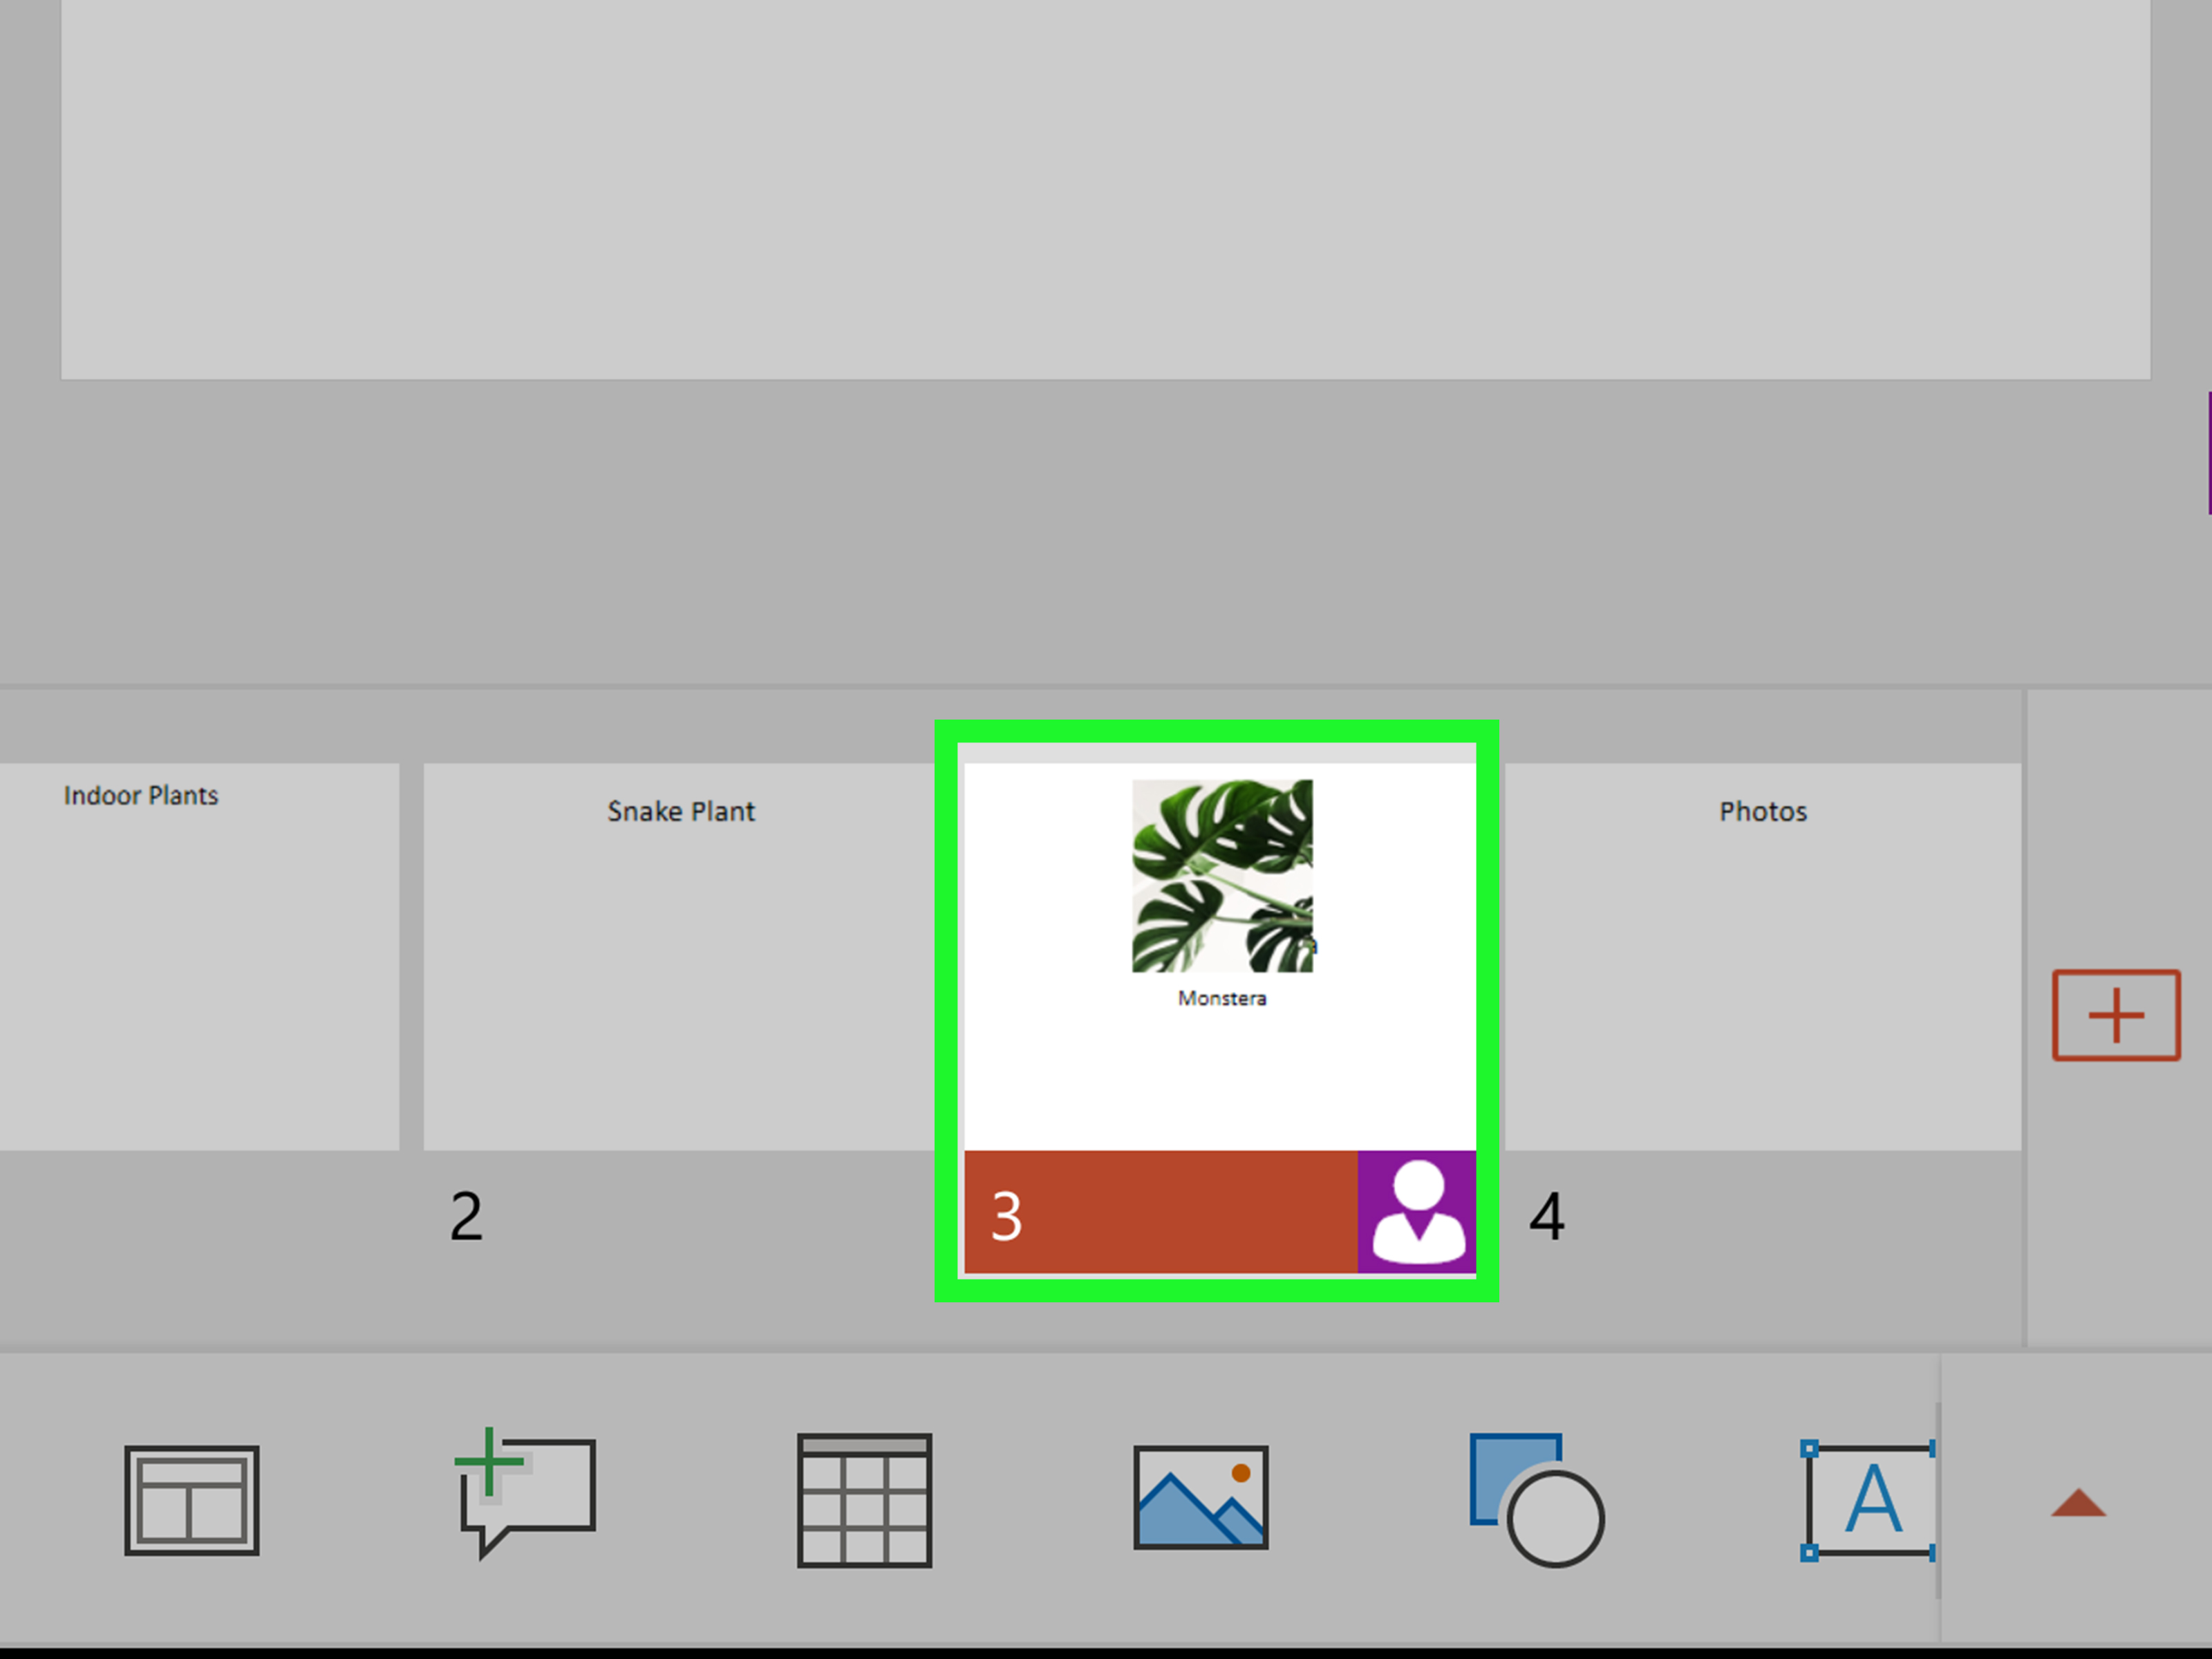Select the Snake Plant slide thumbnail
The width and height of the screenshot is (2212, 1659).
(680, 956)
